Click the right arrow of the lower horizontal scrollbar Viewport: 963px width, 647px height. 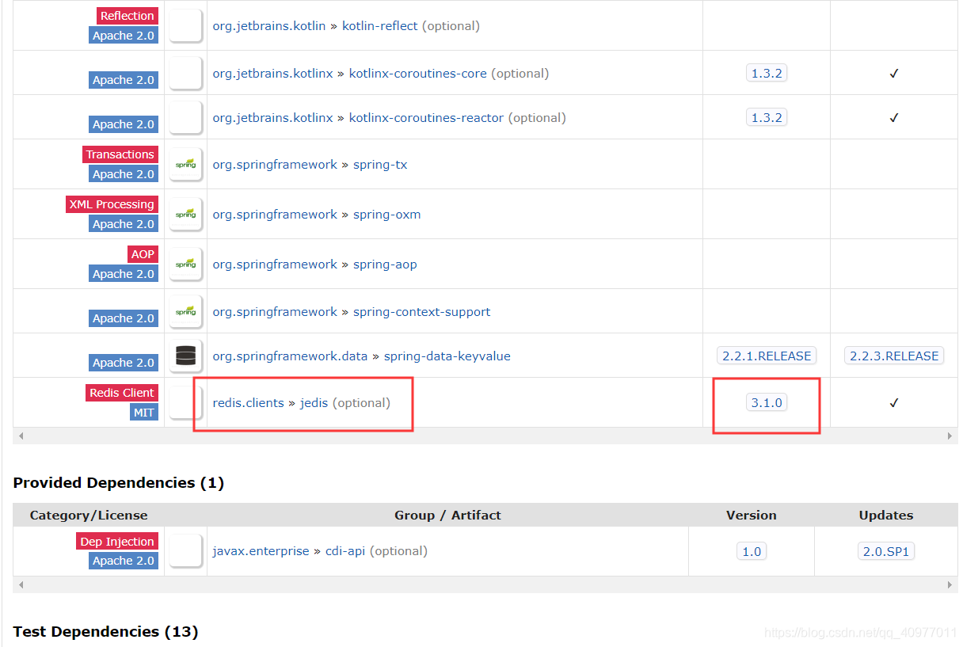pos(950,584)
